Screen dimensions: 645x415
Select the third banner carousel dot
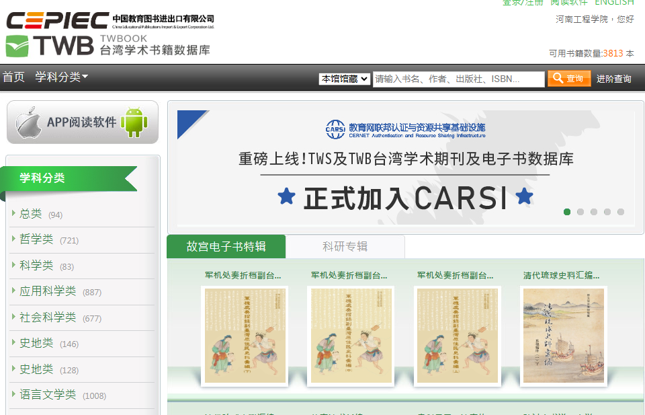(x=593, y=212)
